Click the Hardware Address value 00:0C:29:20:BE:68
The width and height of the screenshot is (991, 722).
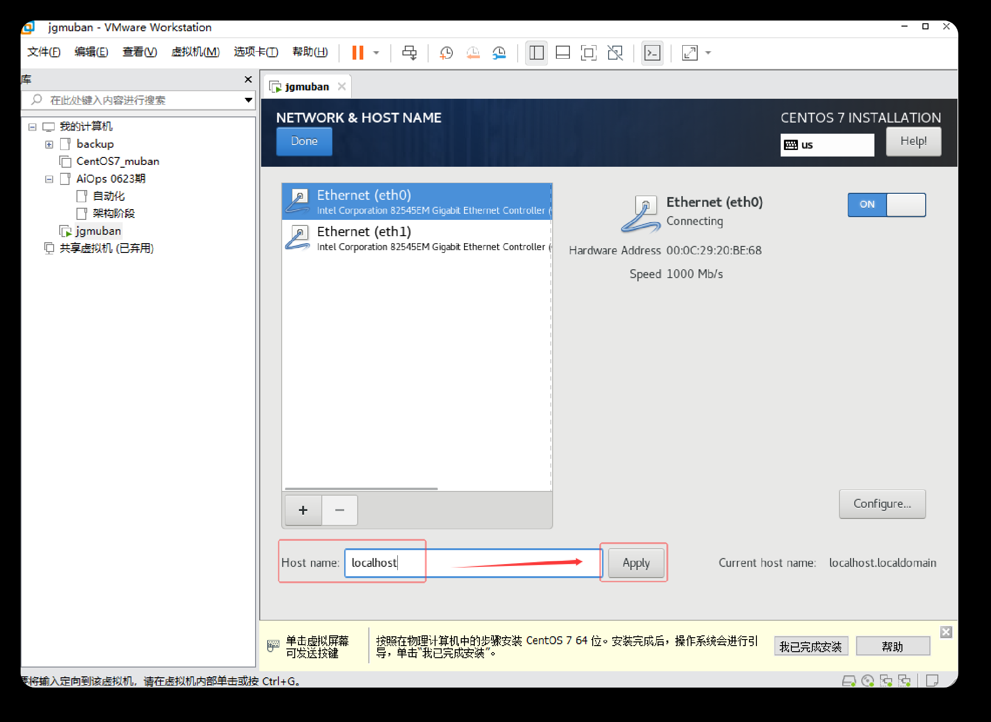pyautogui.click(x=714, y=251)
